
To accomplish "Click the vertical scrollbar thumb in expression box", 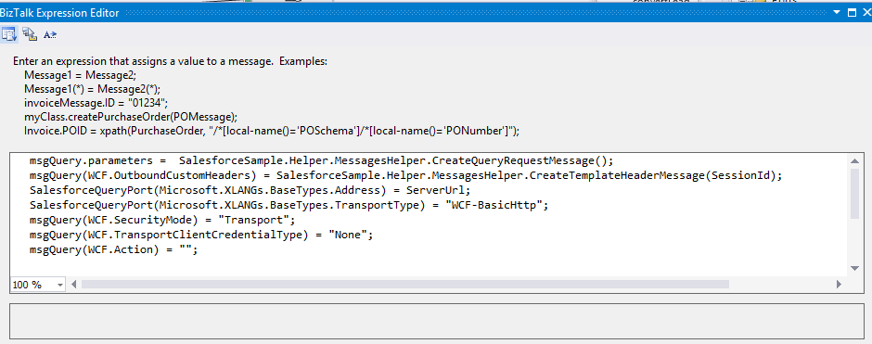I will [855, 193].
